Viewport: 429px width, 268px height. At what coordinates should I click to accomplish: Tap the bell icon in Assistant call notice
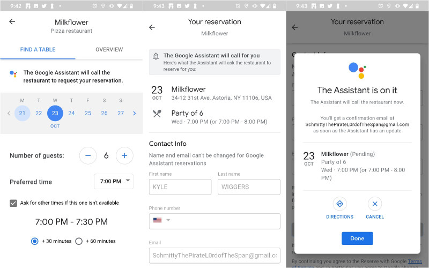(x=156, y=56)
